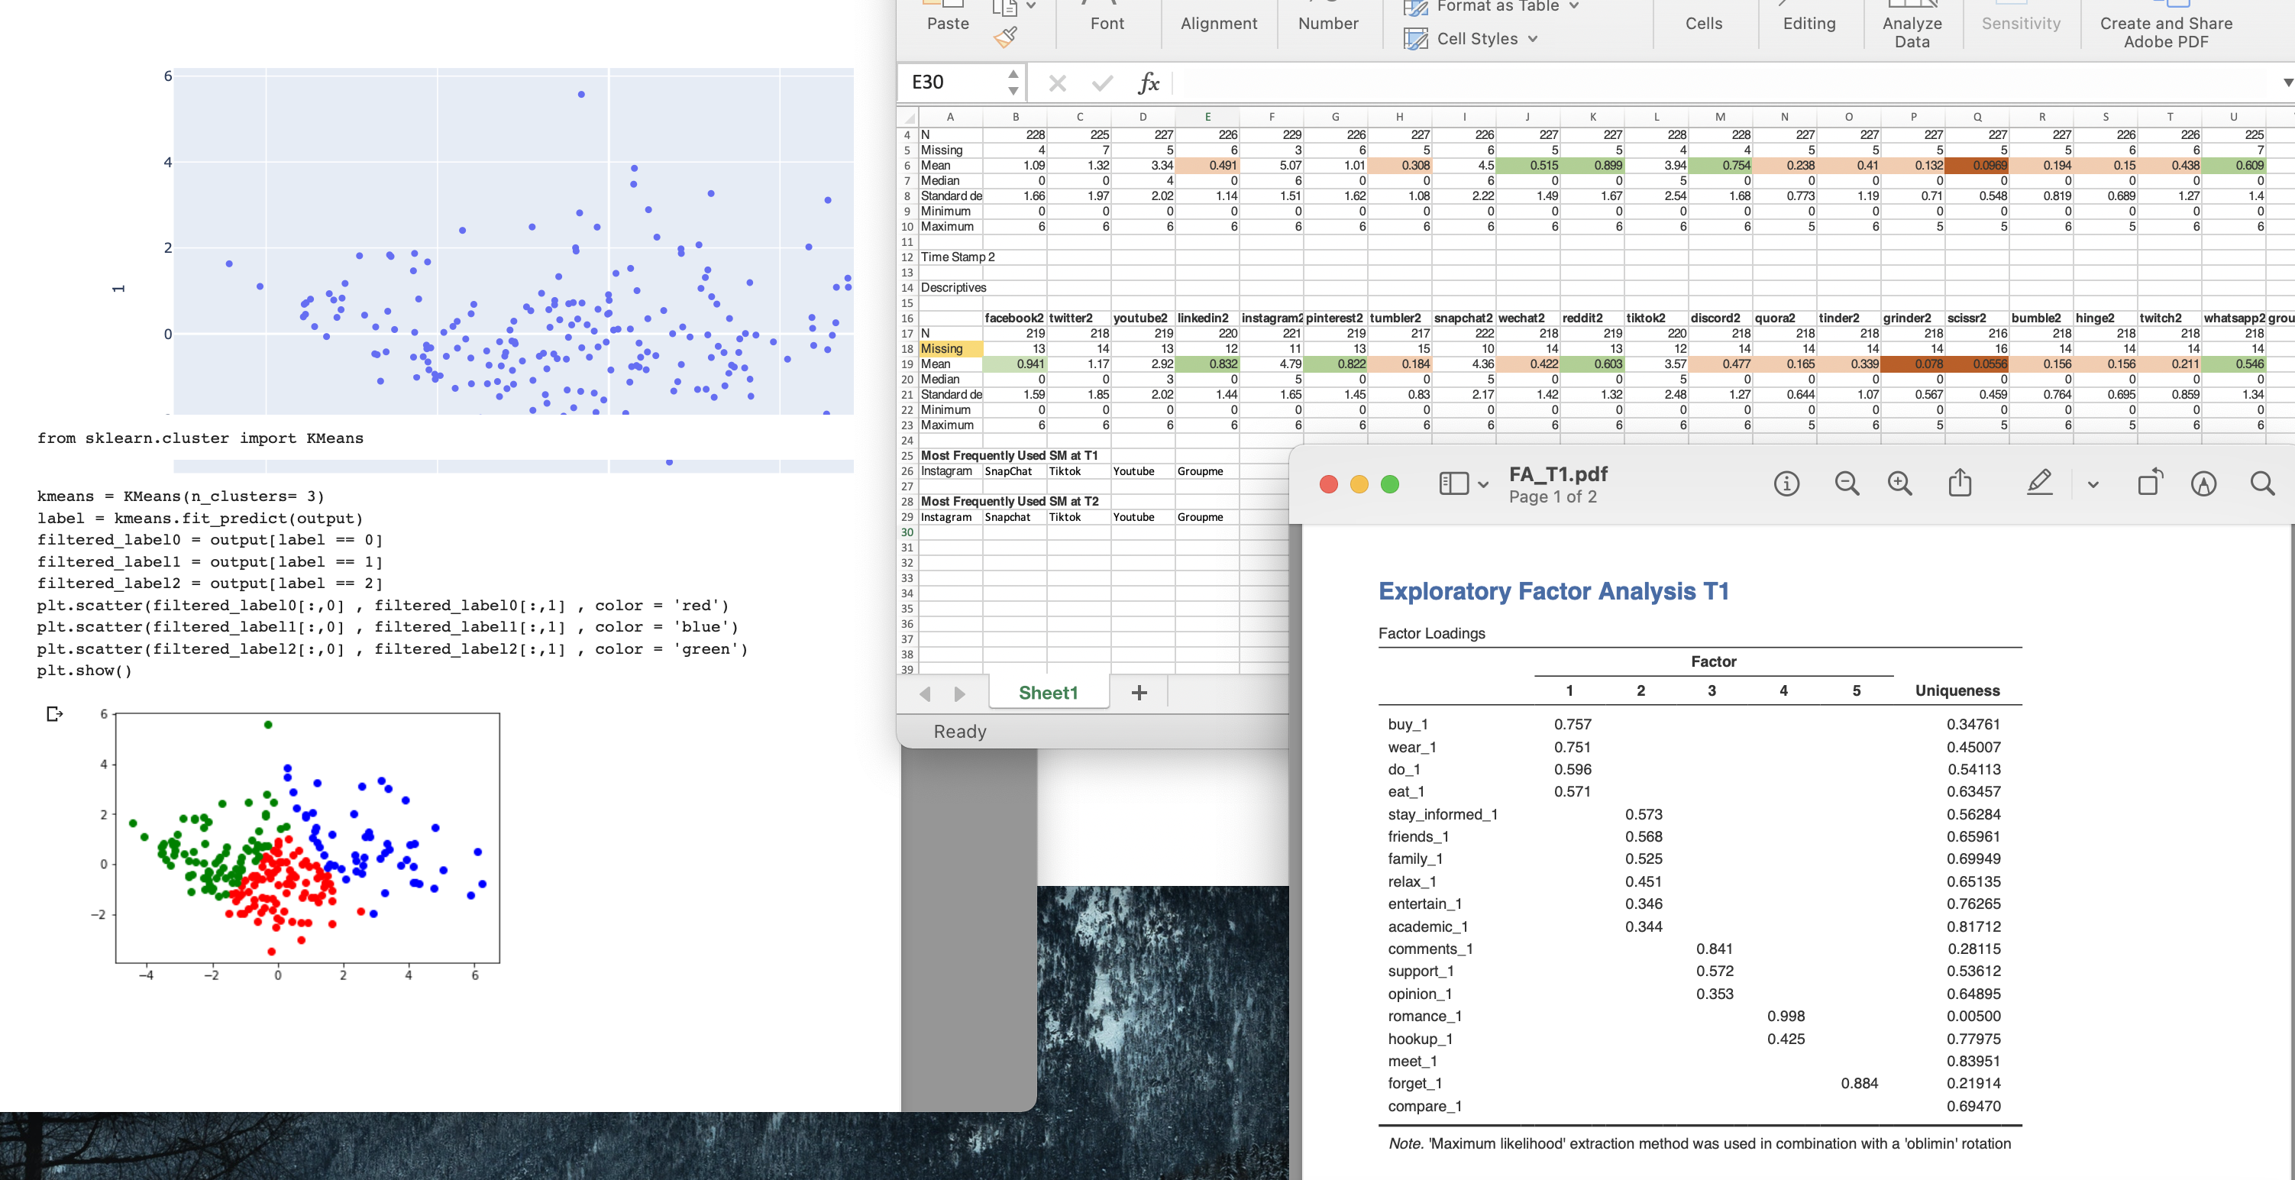Open the highlight color dropdown chevron
This screenshot has height=1180, width=2295.
pyautogui.click(x=2093, y=485)
